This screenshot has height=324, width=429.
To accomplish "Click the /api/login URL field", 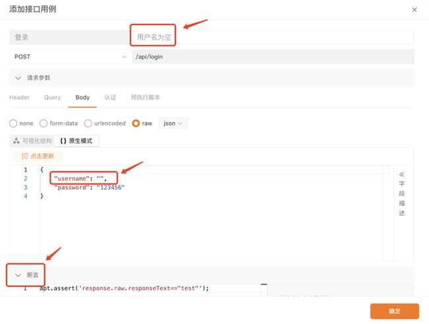I will click(273, 57).
